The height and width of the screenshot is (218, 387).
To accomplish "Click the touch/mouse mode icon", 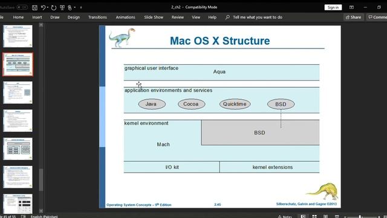I will click(70, 7).
